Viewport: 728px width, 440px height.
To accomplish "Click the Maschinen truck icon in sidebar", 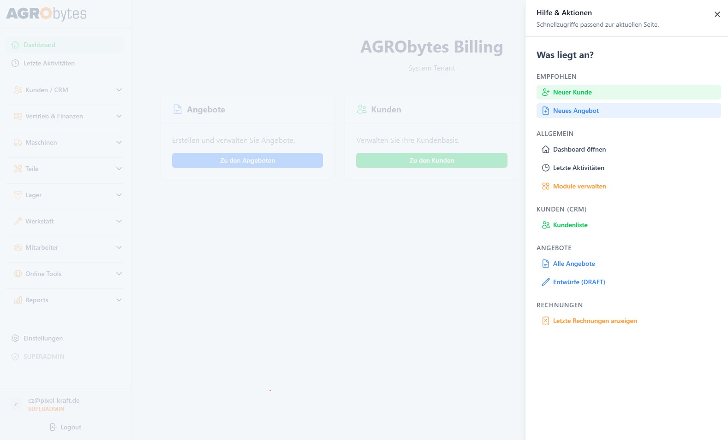I will (18, 142).
